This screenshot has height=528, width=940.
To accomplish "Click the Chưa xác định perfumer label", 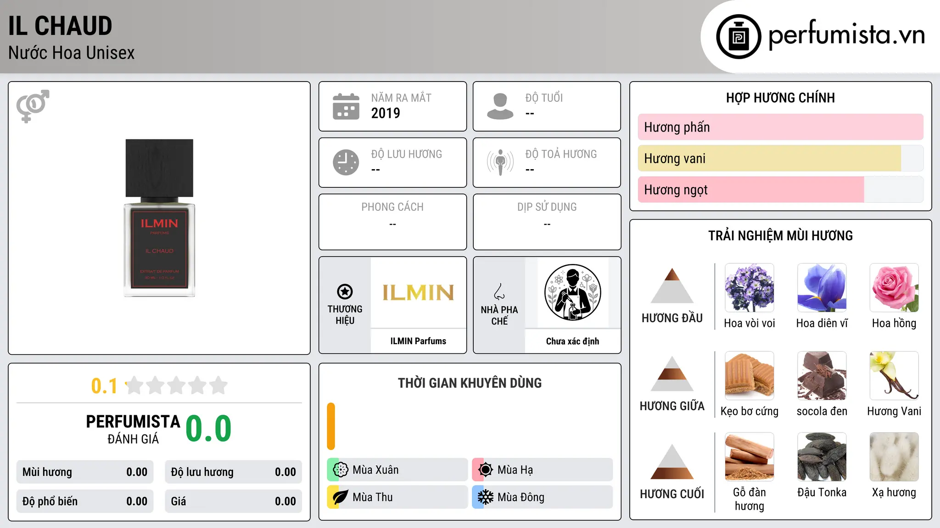I will [572, 341].
